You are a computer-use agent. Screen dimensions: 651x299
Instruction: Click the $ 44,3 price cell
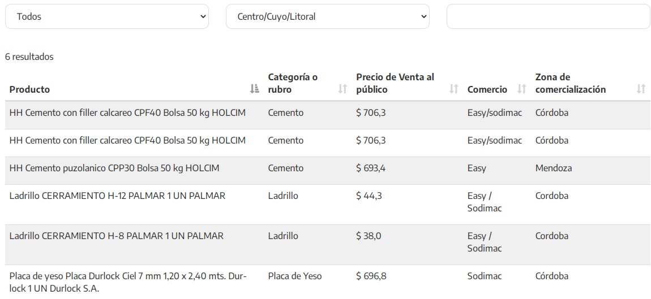click(369, 196)
